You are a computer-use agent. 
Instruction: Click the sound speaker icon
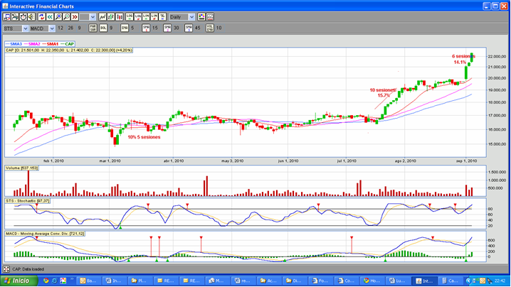click(x=31, y=16)
